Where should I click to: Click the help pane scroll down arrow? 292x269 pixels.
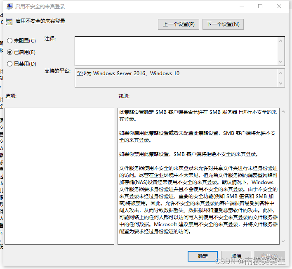[283, 241]
